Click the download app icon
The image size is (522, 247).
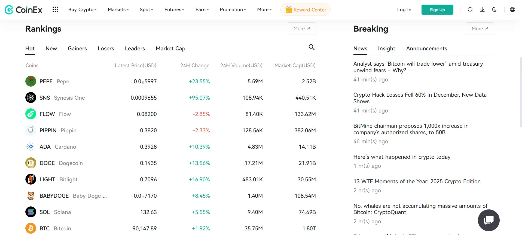[482, 10]
